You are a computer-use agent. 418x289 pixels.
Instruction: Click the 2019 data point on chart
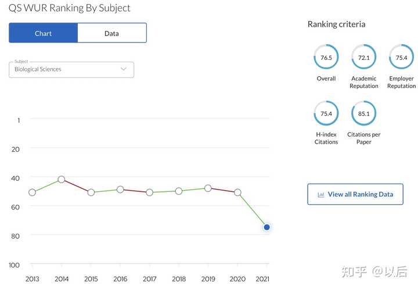[x=208, y=188]
